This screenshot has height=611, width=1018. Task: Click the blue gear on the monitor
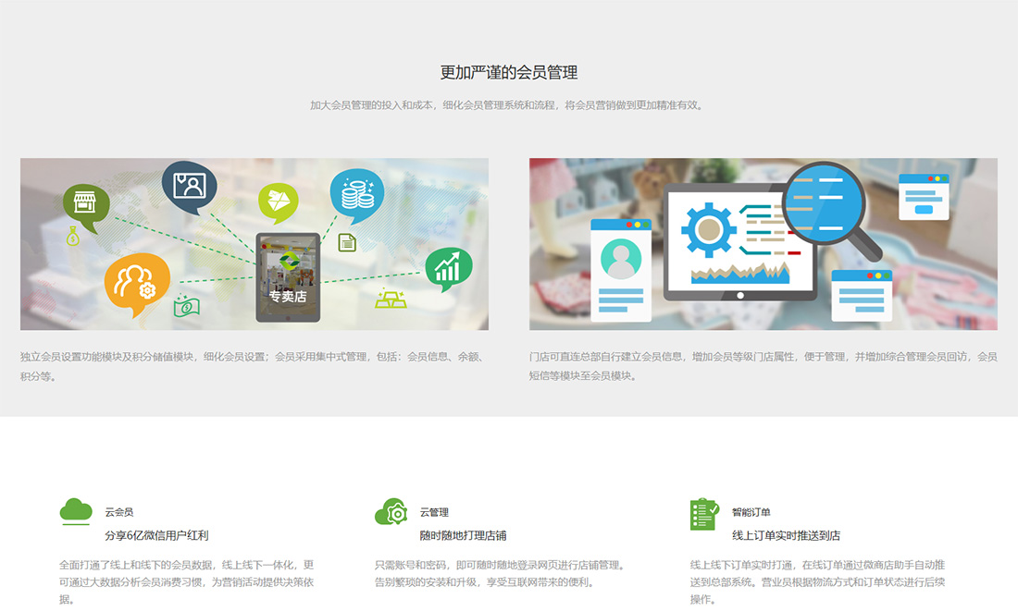[x=708, y=229]
